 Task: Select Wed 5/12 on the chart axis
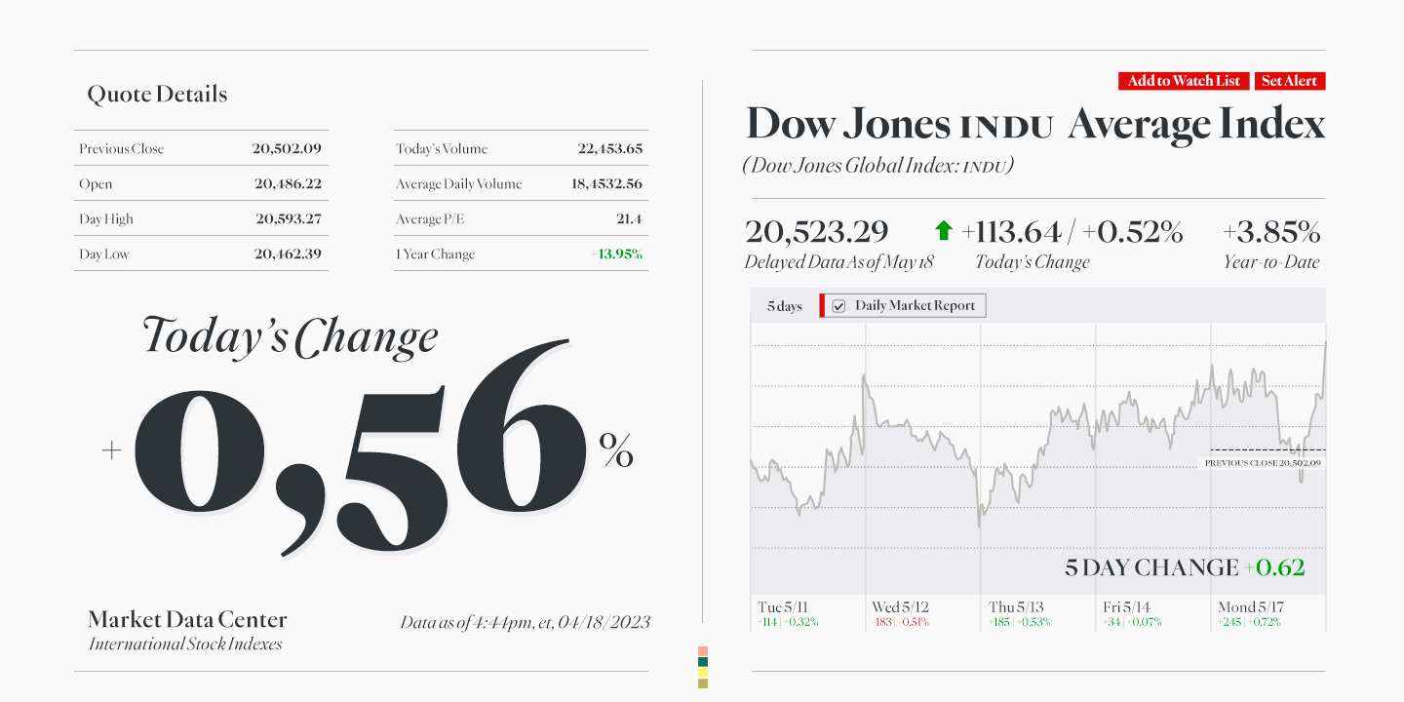900,607
